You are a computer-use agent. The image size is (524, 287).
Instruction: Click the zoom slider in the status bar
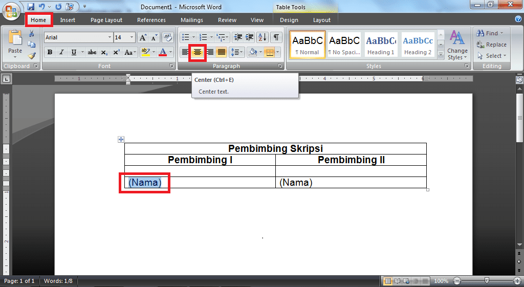pos(486,281)
